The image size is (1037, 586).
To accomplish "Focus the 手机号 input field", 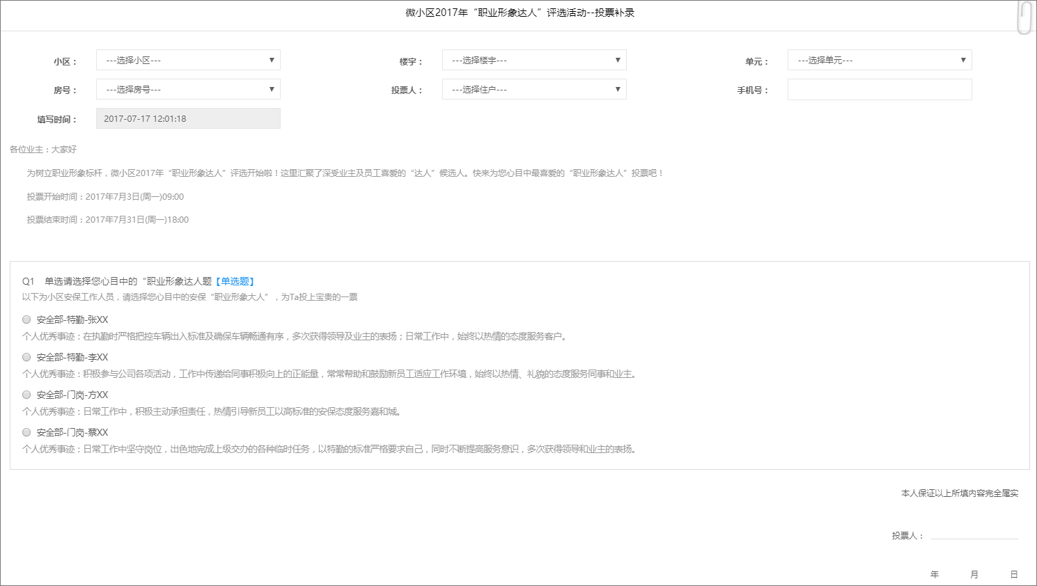I will coord(880,90).
